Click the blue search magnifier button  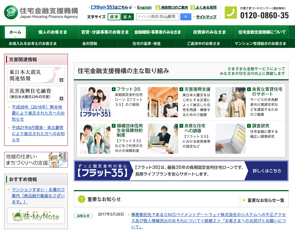click(186, 17)
